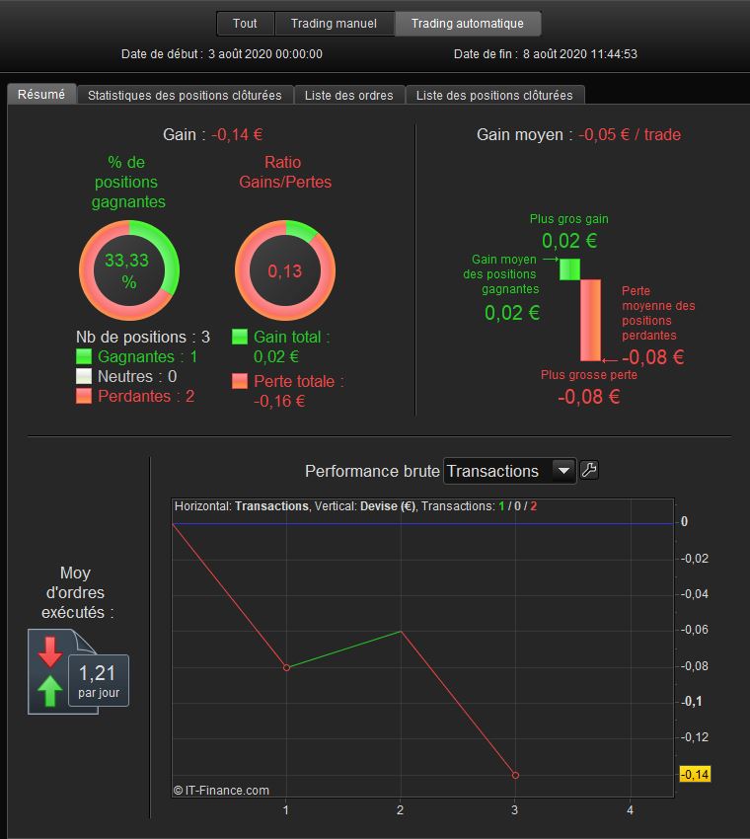Select the Trading automatique filter

[x=468, y=24]
